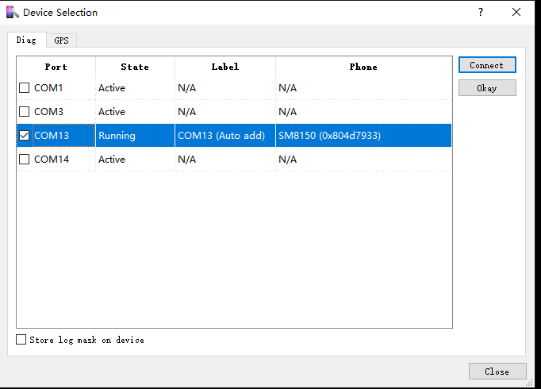The width and height of the screenshot is (541, 389).
Task: Check the COM3 port checkbox
Action: [24, 112]
